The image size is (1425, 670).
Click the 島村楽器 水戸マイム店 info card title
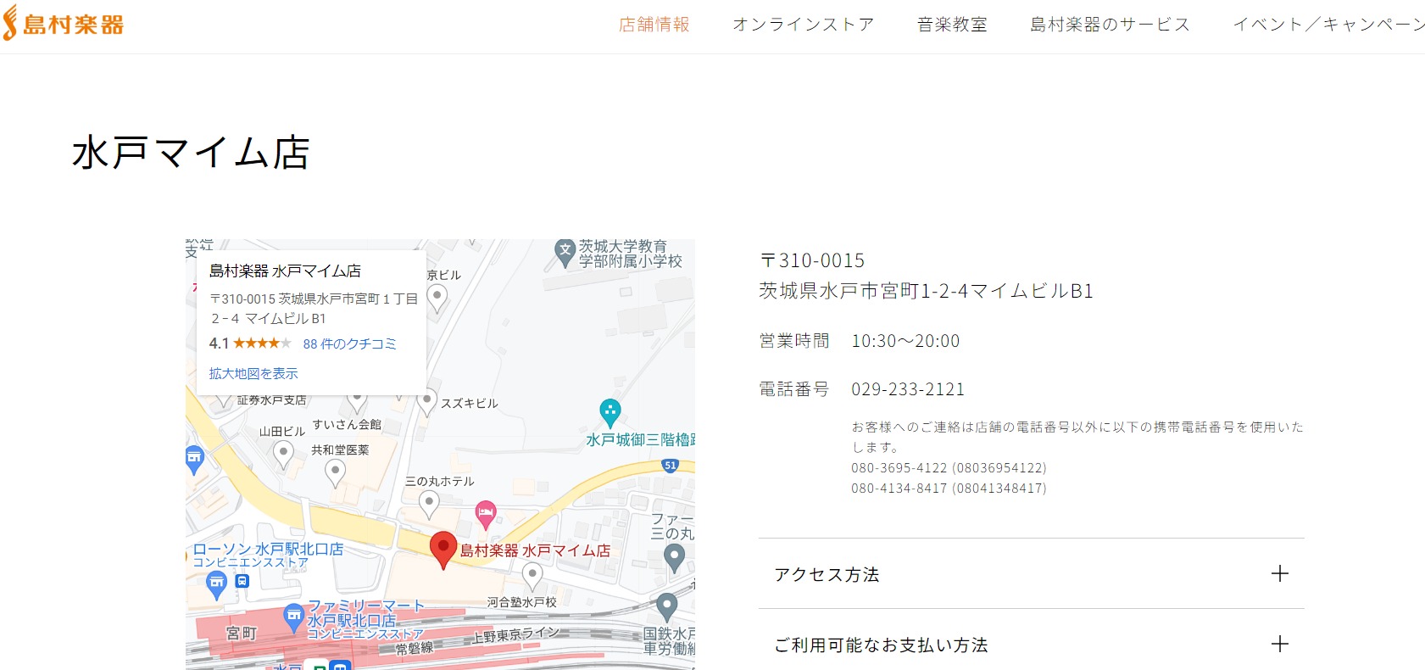point(285,271)
